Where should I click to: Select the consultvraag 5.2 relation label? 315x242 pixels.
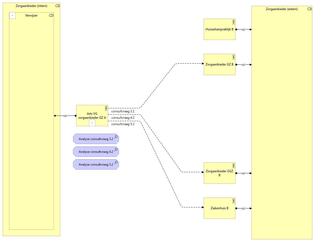123,124
